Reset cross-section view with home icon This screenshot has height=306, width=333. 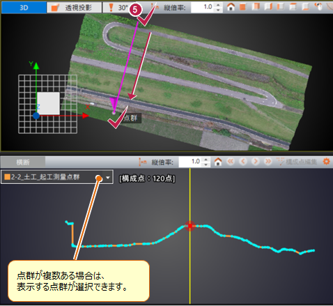218,162
